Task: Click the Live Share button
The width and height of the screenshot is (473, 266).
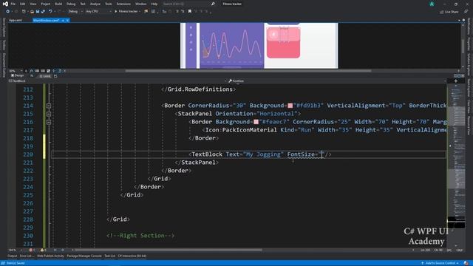Action: tap(449, 12)
